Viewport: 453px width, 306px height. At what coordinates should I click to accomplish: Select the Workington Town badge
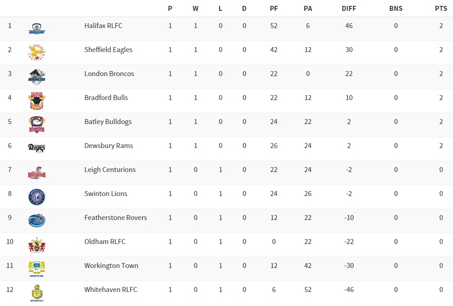[37, 269]
